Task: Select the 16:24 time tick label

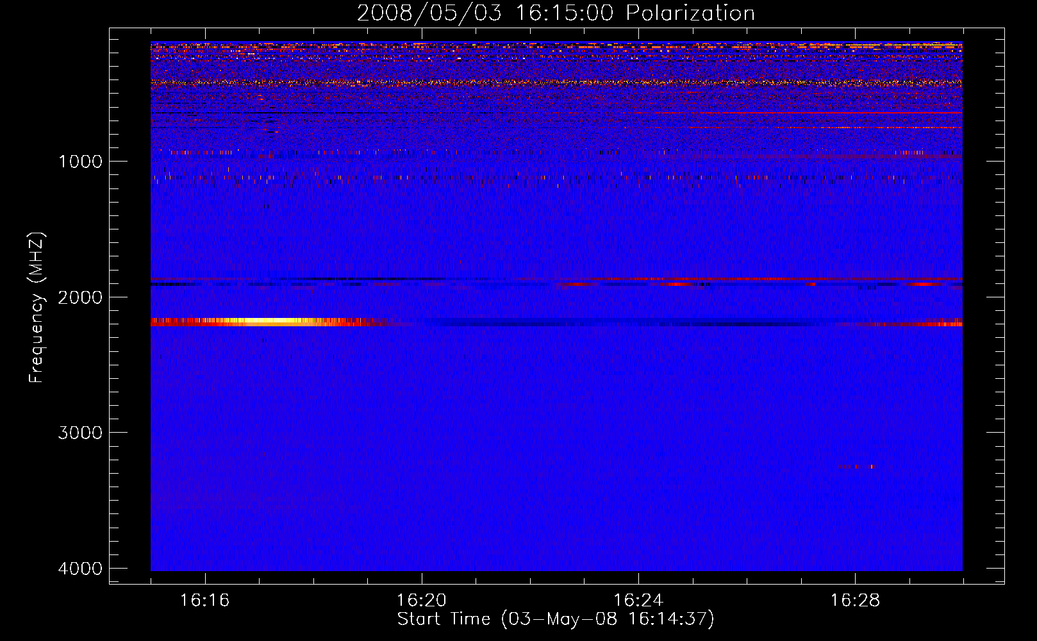Action: pyautogui.click(x=638, y=601)
